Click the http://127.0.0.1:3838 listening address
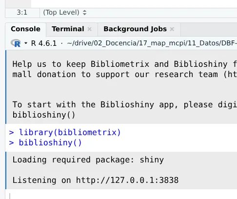Viewport: 237px width, 199px height. (x=127, y=180)
